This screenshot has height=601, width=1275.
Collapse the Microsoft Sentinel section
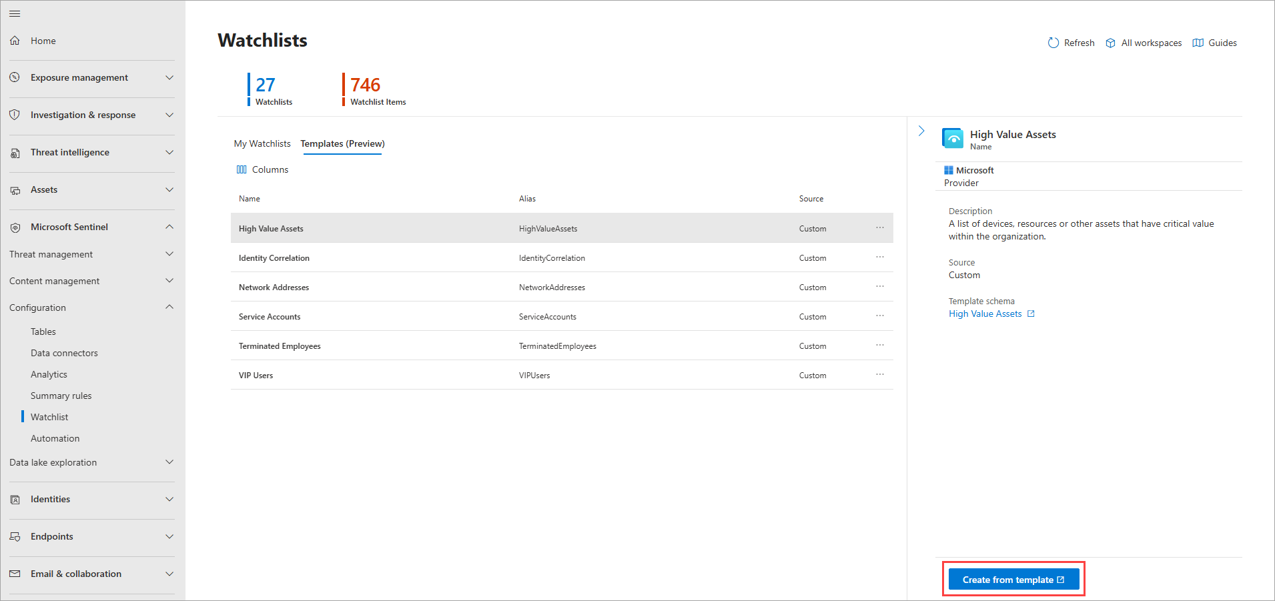tap(169, 227)
